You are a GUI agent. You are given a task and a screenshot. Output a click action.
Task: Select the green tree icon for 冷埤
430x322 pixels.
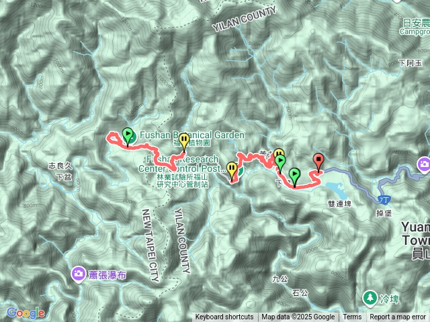point(370,299)
